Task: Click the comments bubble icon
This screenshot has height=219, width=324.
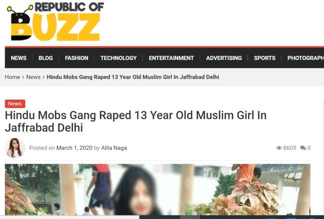Action: (303, 148)
